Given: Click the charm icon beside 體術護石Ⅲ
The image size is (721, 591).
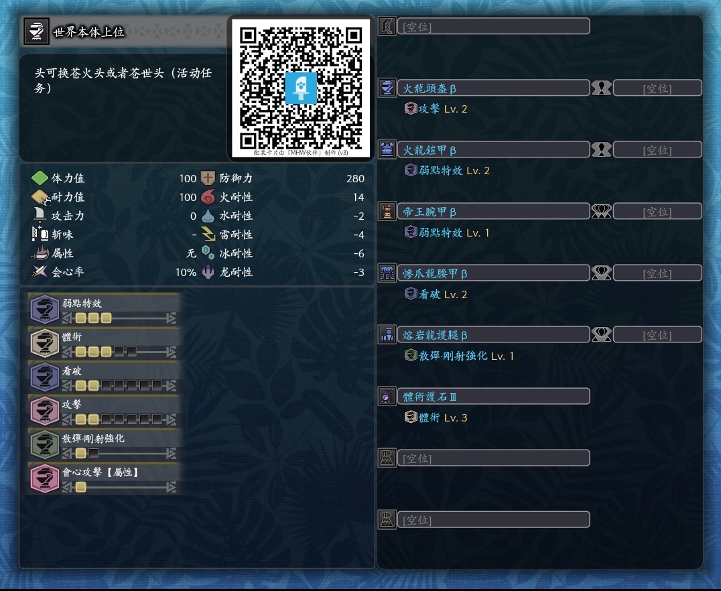Looking at the screenshot, I should click(387, 396).
